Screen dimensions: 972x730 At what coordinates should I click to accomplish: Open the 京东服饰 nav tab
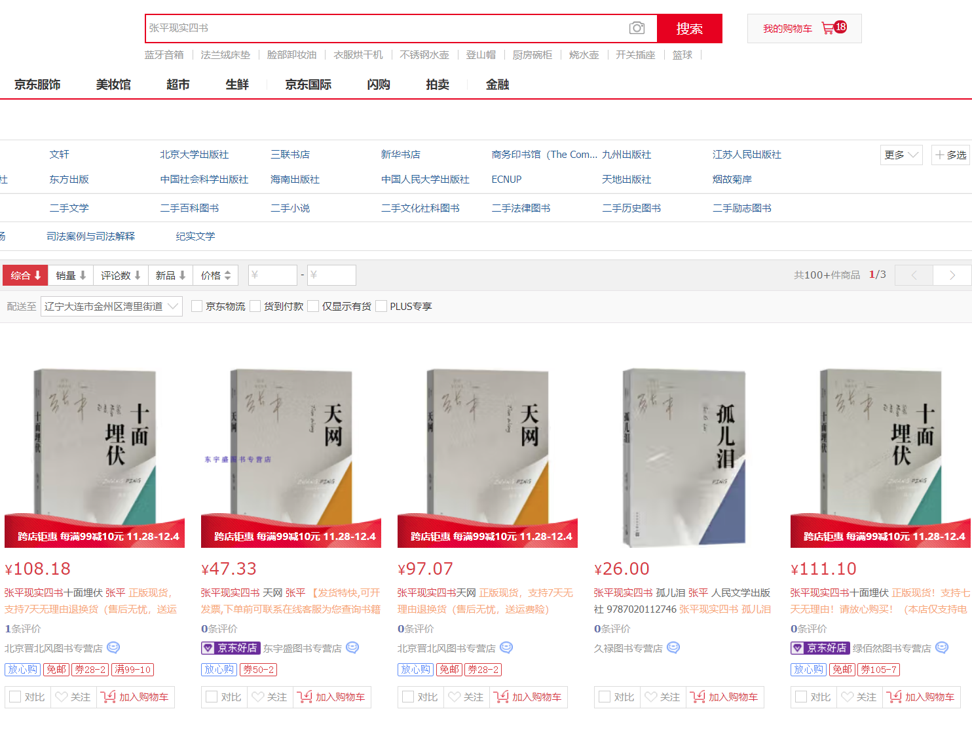(37, 85)
